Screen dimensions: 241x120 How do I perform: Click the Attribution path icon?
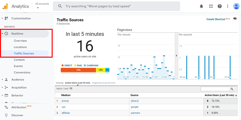(x=6, y=107)
